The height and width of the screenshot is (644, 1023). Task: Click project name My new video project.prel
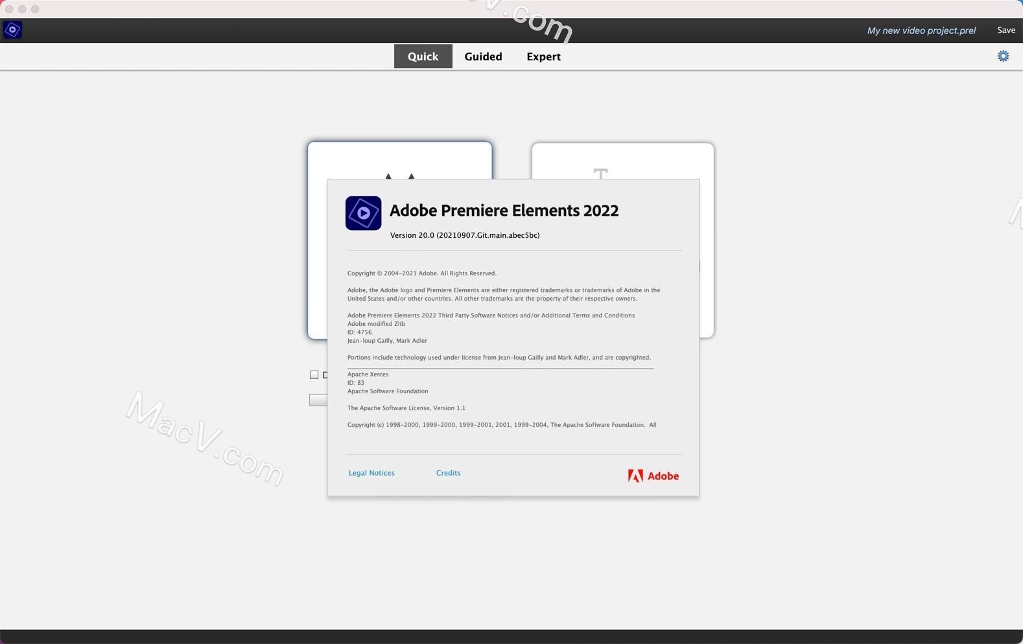coord(921,30)
